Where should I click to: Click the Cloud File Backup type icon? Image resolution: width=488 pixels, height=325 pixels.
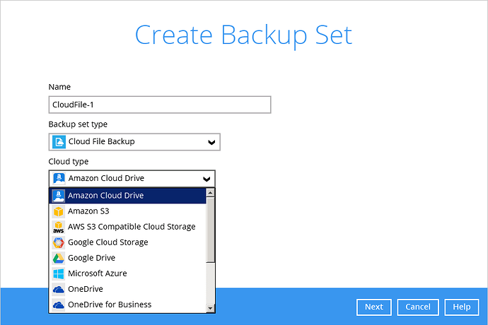[x=59, y=142]
